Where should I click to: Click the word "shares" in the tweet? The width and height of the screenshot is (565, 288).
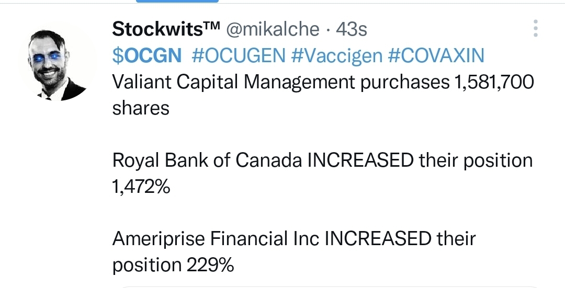click(x=141, y=108)
